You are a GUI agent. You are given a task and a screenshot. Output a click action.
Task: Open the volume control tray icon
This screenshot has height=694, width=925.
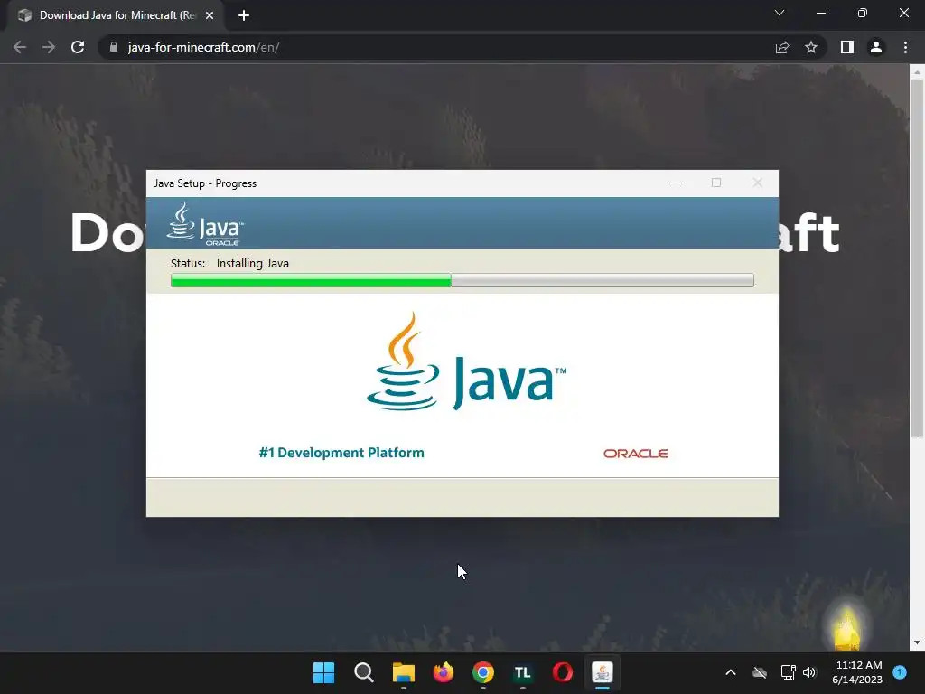(809, 672)
